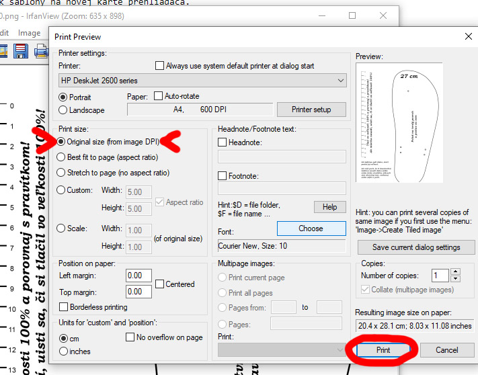
Task: Click the Courier New font display field
Action: point(282,246)
